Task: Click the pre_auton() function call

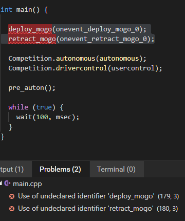Action: tap(32, 88)
